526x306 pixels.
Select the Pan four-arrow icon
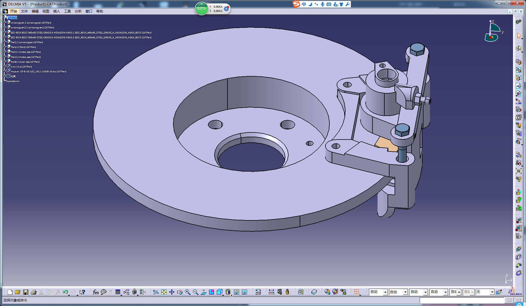click(172, 292)
